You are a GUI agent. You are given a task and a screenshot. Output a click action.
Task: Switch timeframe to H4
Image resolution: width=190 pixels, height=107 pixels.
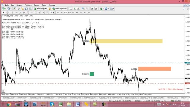[77, 12]
